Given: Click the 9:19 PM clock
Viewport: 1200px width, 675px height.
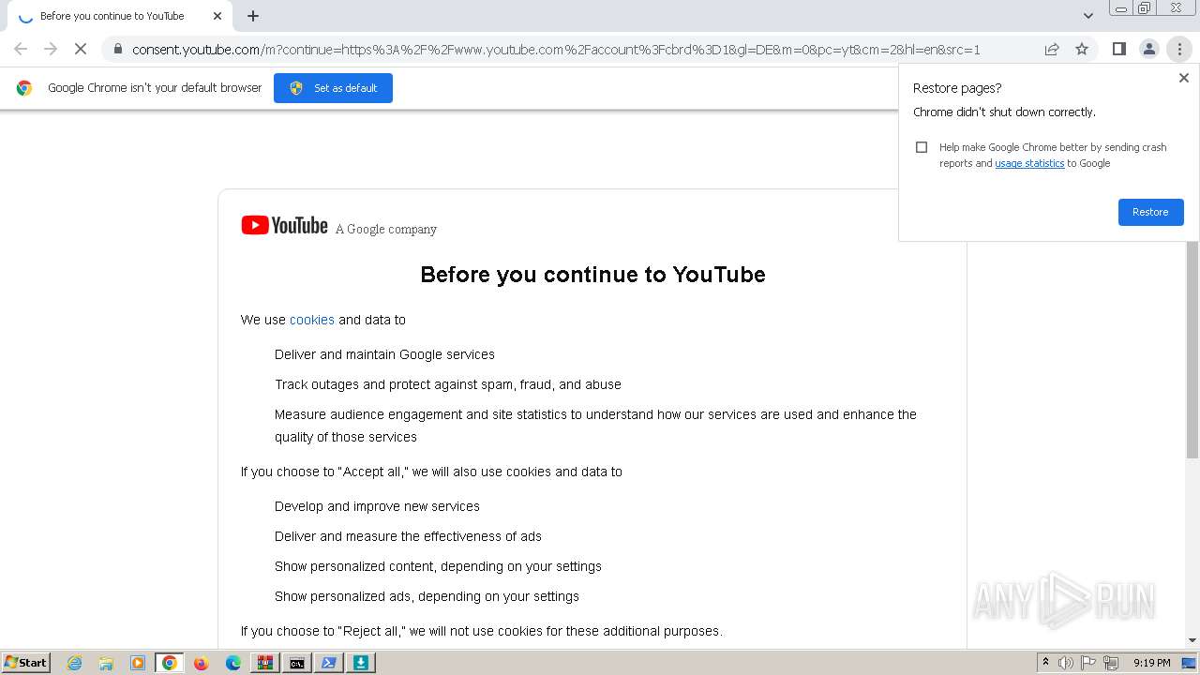Looking at the screenshot, I should (x=1151, y=663).
